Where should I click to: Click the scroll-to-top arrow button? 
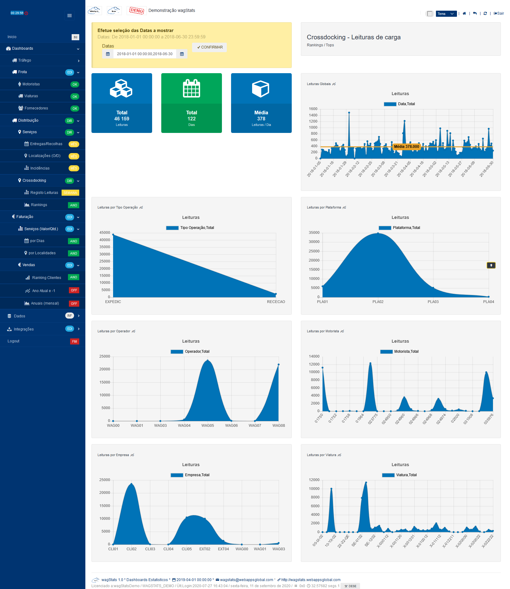coord(491,265)
